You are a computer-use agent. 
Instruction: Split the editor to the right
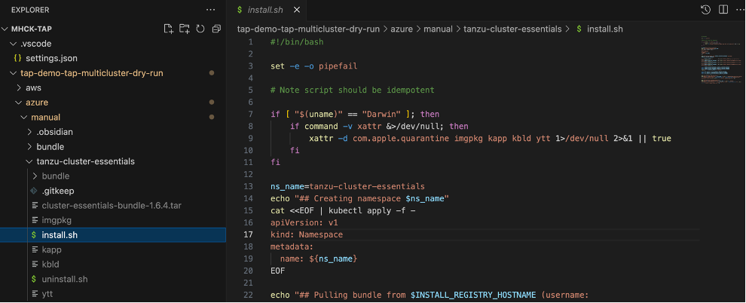point(722,10)
